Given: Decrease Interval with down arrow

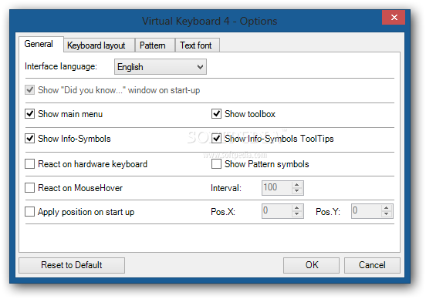Looking at the screenshot, I should pyautogui.click(x=297, y=191).
